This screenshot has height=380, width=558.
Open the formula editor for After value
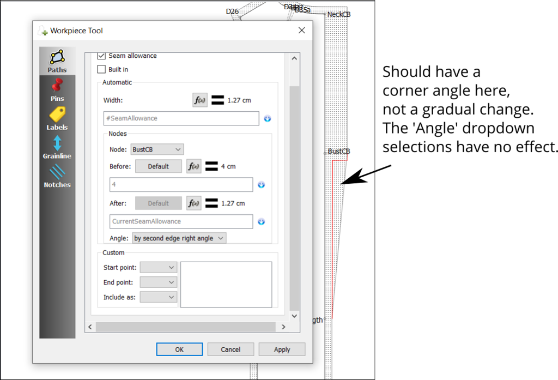pos(194,203)
